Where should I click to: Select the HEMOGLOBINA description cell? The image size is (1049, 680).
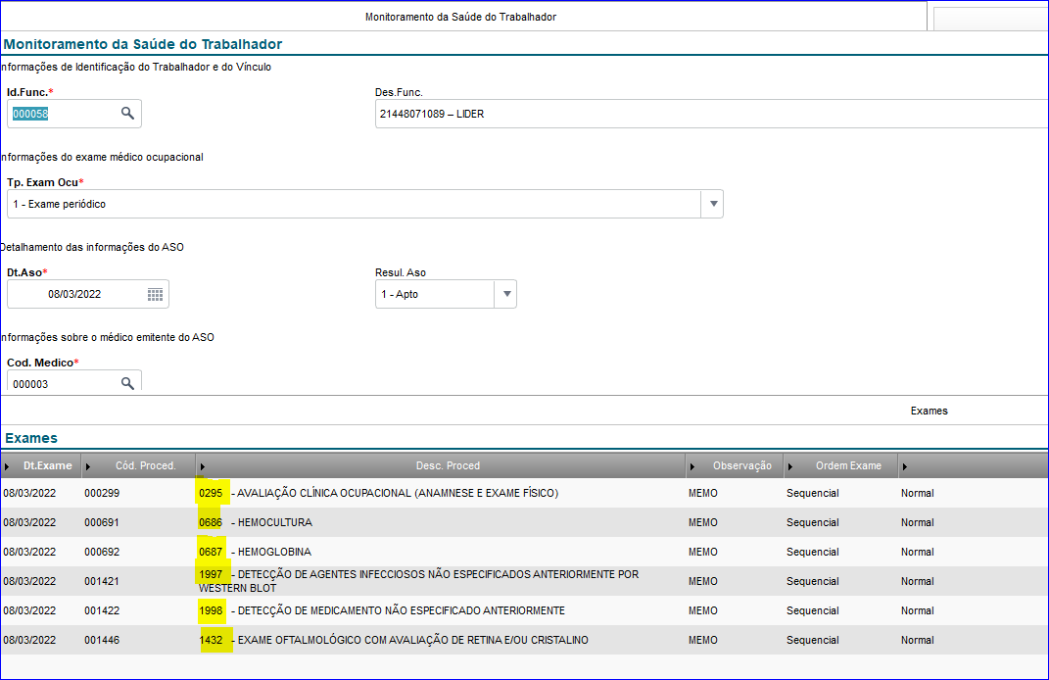pyautogui.click(x=255, y=553)
